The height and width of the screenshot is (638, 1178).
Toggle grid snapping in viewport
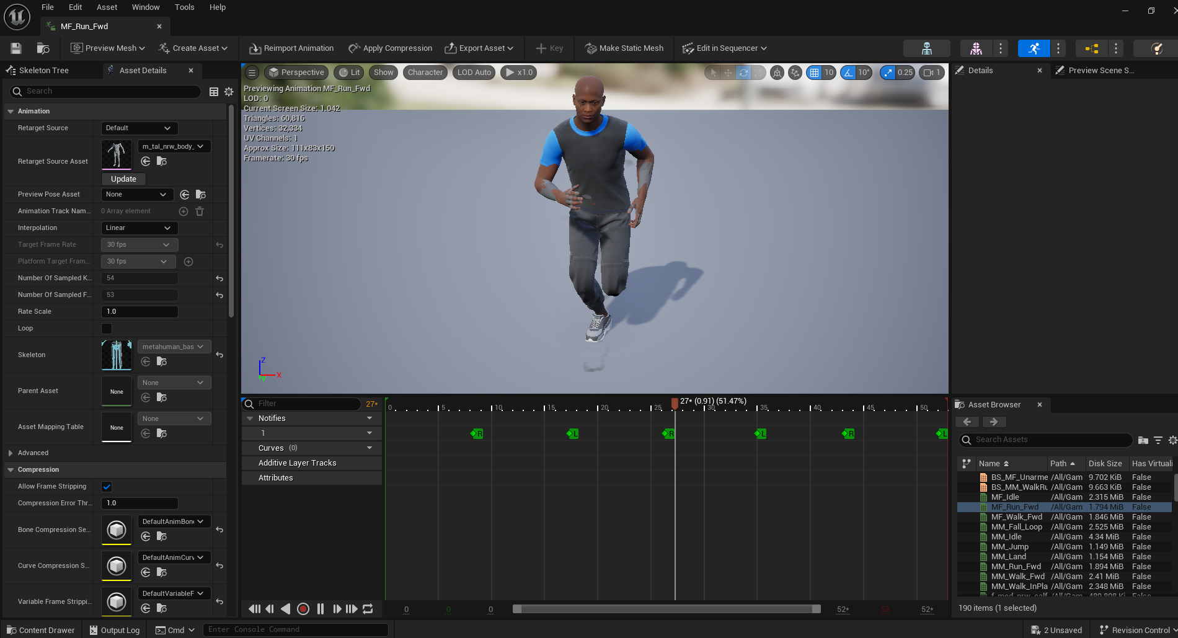814,73
